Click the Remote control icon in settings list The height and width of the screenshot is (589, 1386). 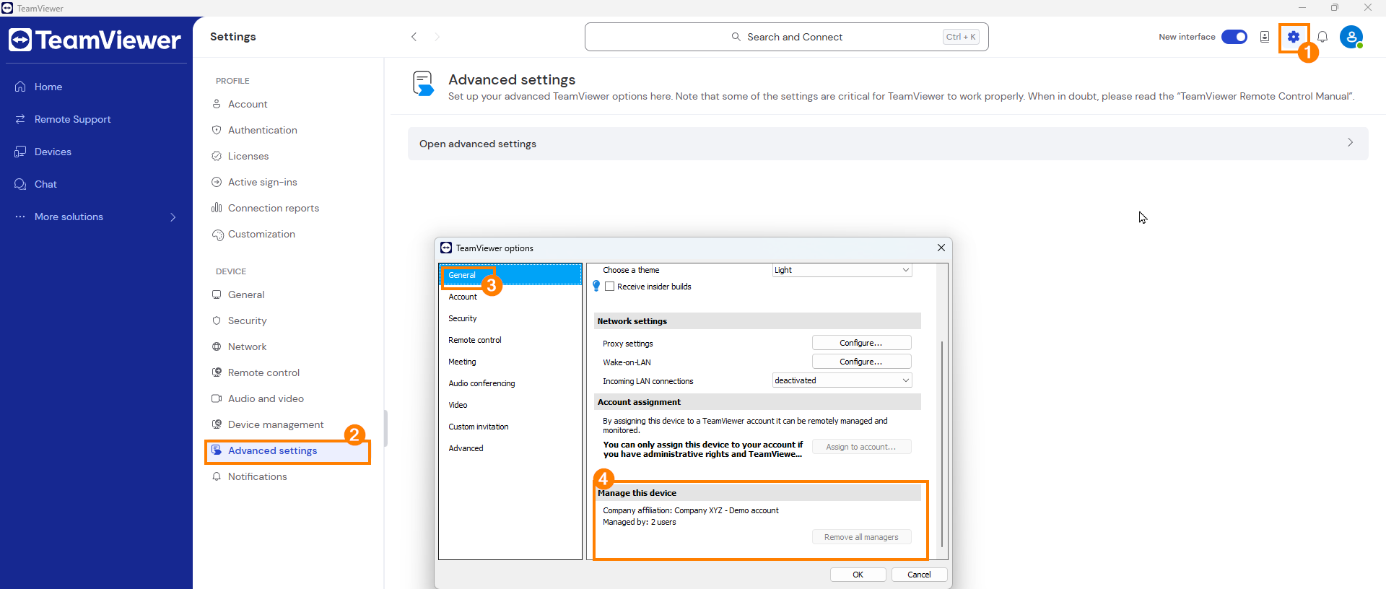217,372
